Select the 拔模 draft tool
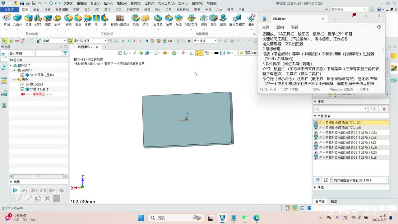Image resolution: width=398 pixels, height=224 pixels. [x=88, y=20]
